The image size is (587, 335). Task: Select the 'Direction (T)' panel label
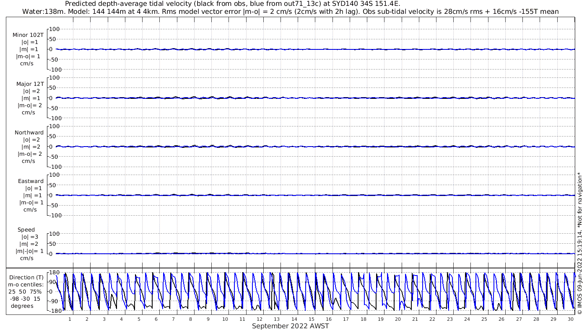pyautogui.click(x=26, y=277)
